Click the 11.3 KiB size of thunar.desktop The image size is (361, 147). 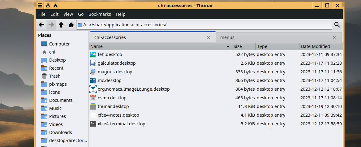click(x=246, y=106)
